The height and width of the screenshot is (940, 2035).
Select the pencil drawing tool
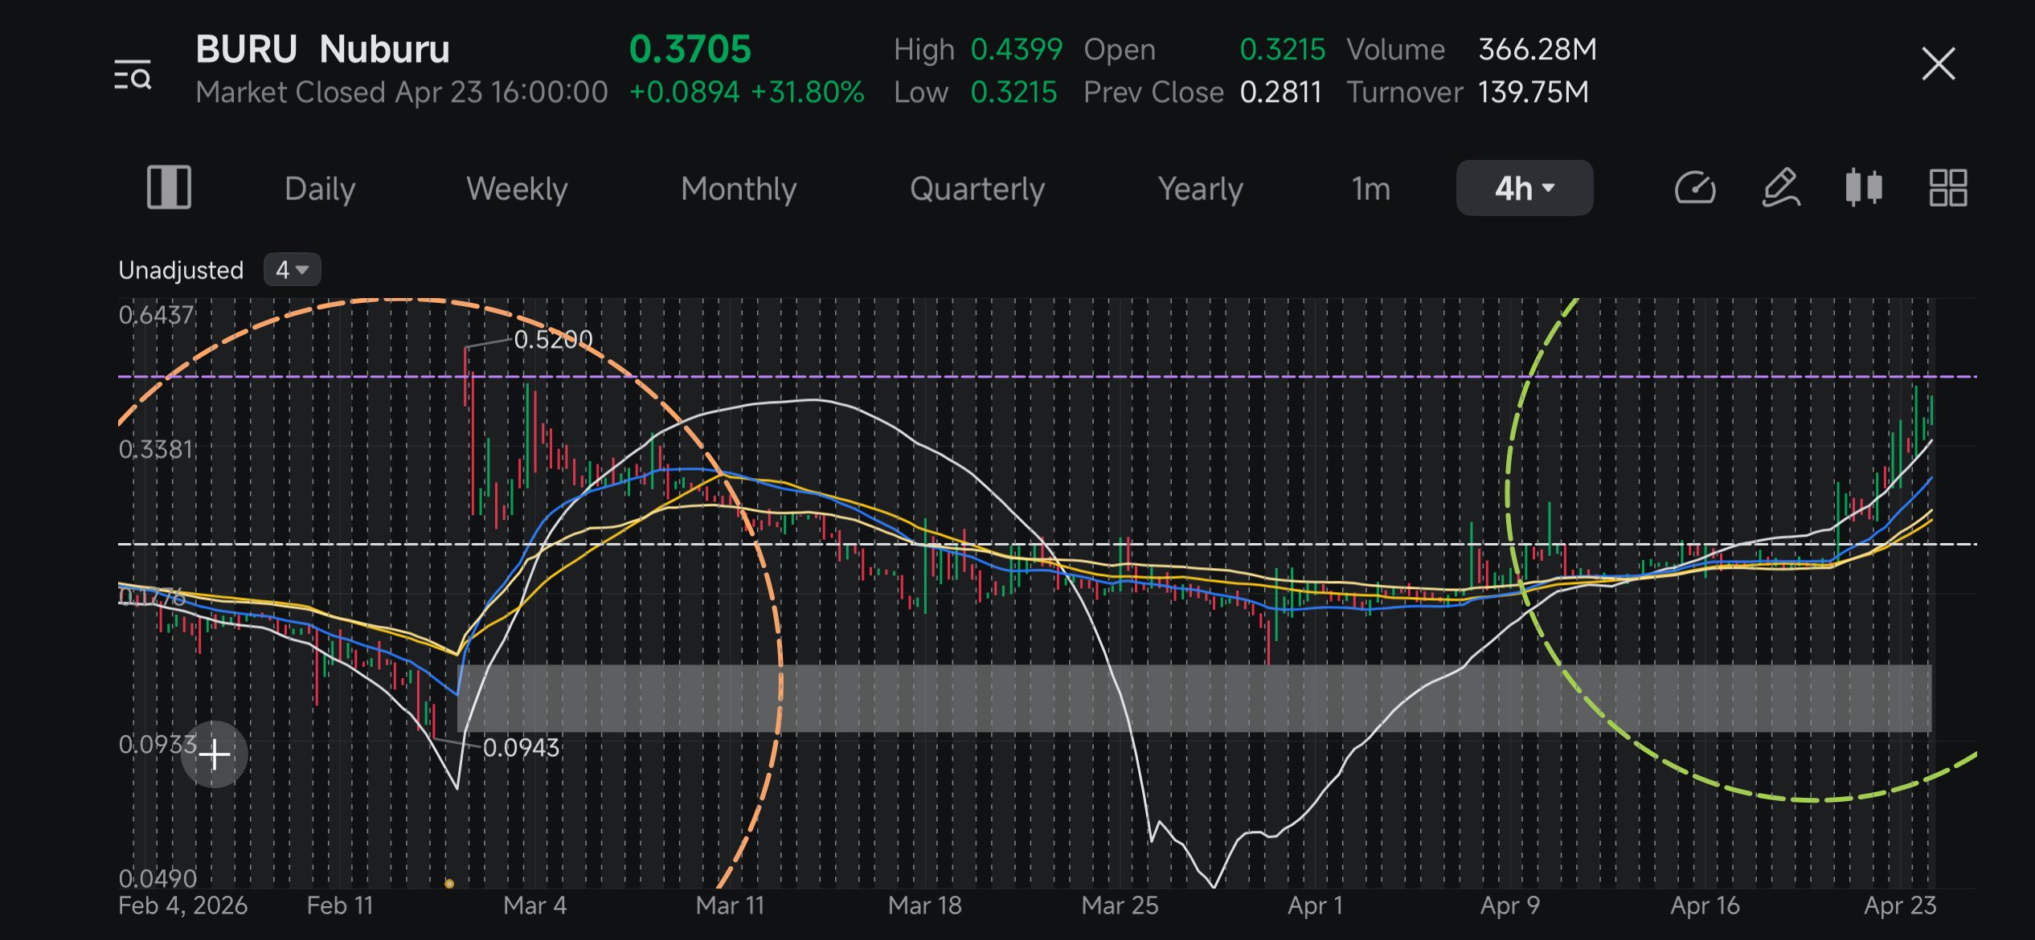[x=1781, y=188]
